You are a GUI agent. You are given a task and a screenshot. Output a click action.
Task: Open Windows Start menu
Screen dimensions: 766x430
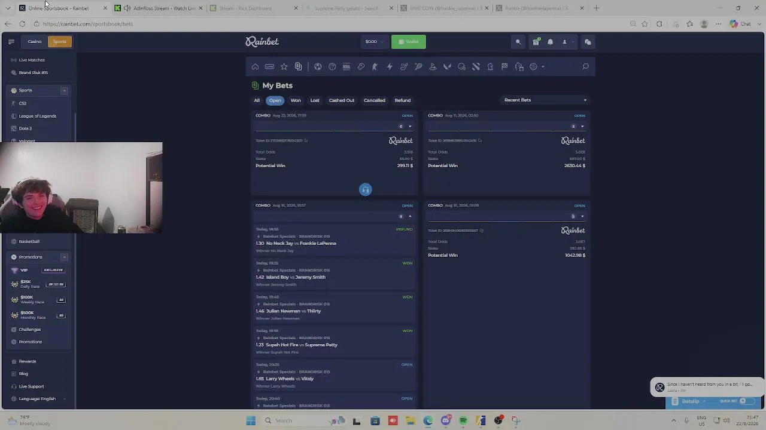point(251,420)
